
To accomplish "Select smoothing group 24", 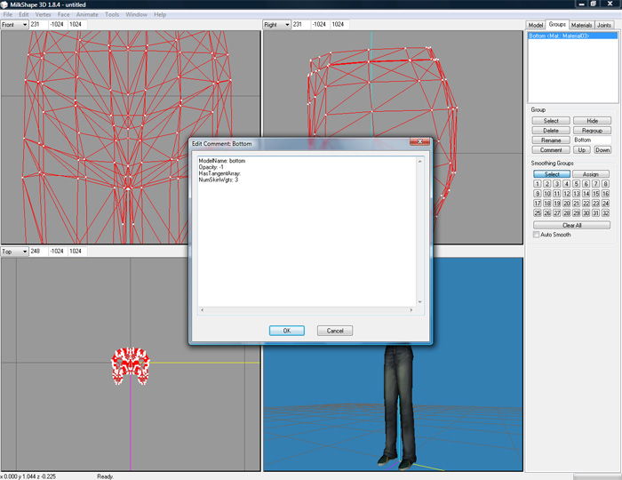I will [x=605, y=203].
